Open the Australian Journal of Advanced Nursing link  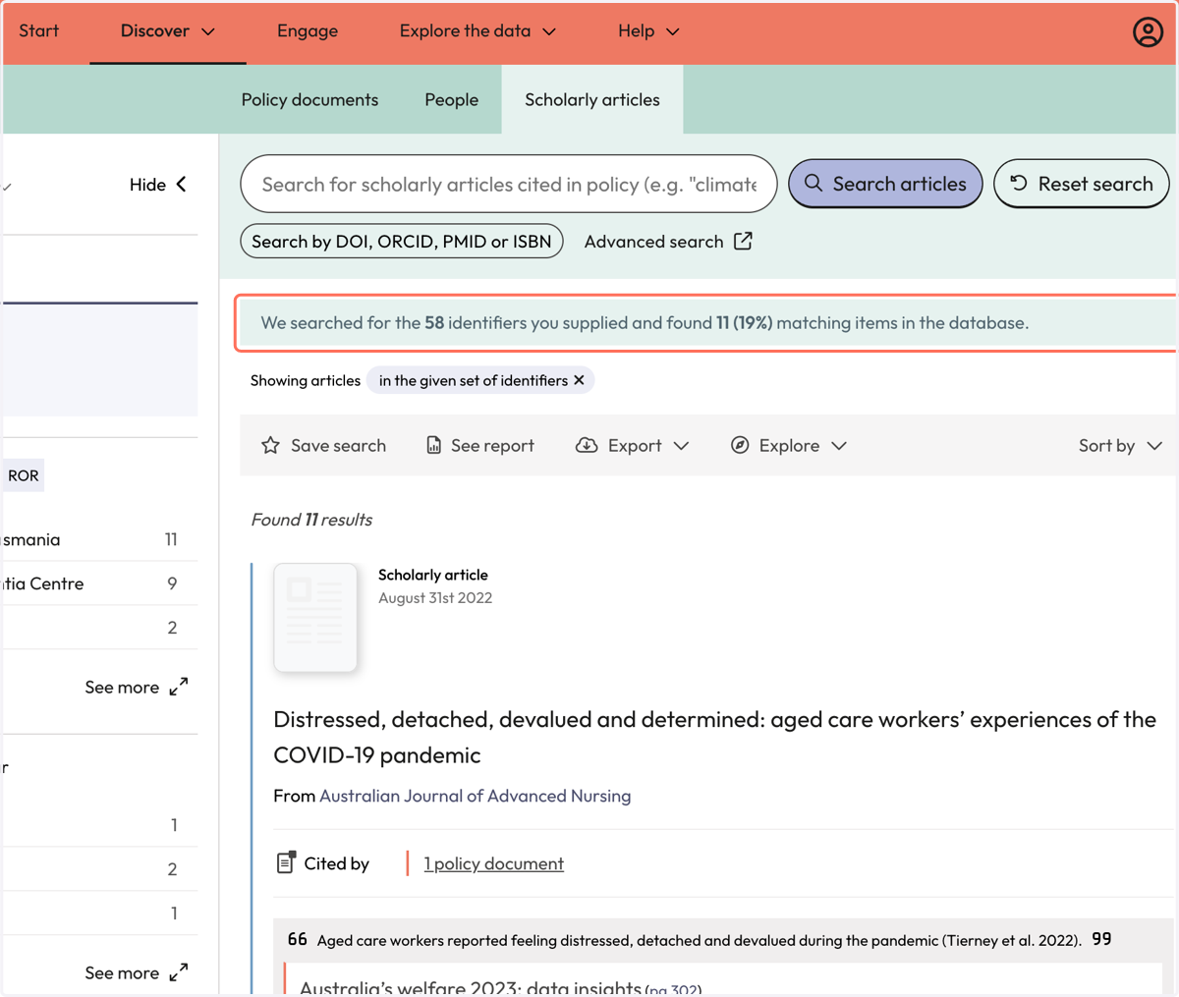point(476,796)
